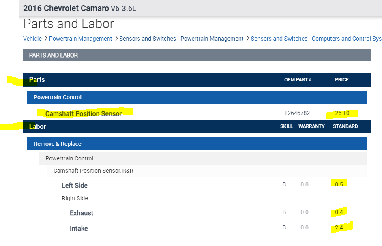Click the 2016 Chevrolet Camaro vehicle title
This screenshot has width=382, height=246.
pos(66,8)
